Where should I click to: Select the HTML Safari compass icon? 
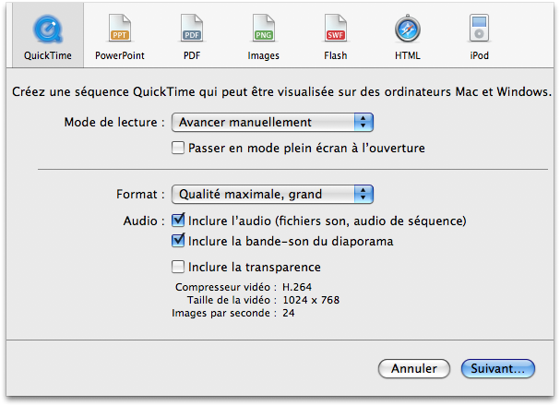coord(408,29)
